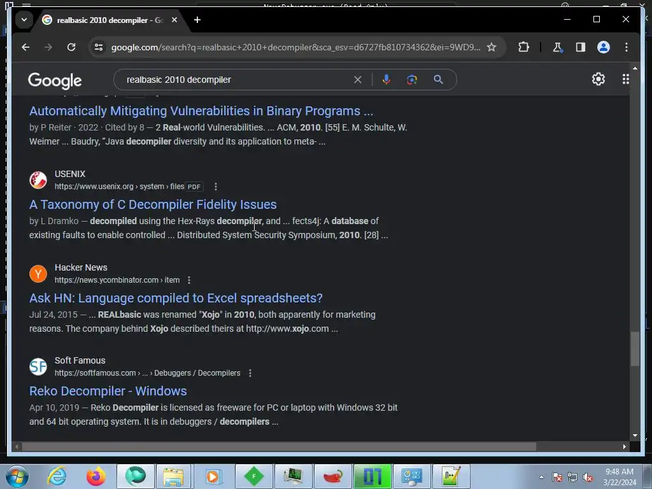
Task: Click the forward navigation arrow
Action: [48, 47]
